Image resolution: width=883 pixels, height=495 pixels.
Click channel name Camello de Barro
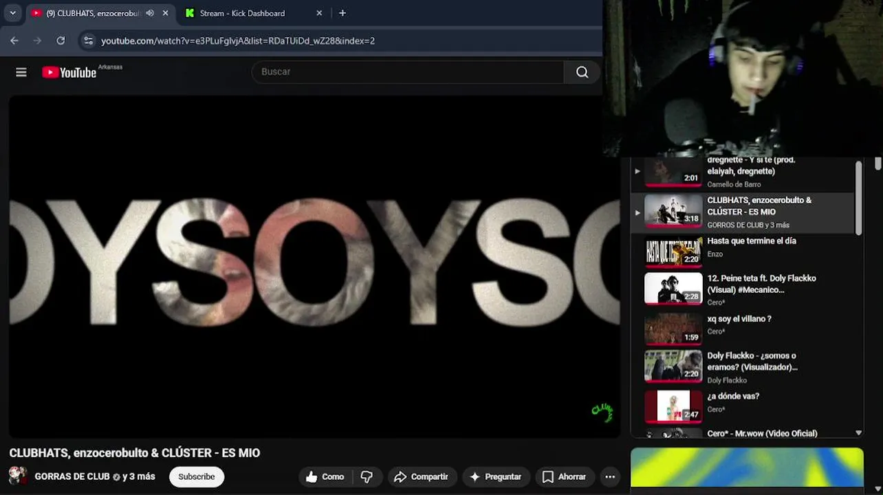click(x=734, y=184)
